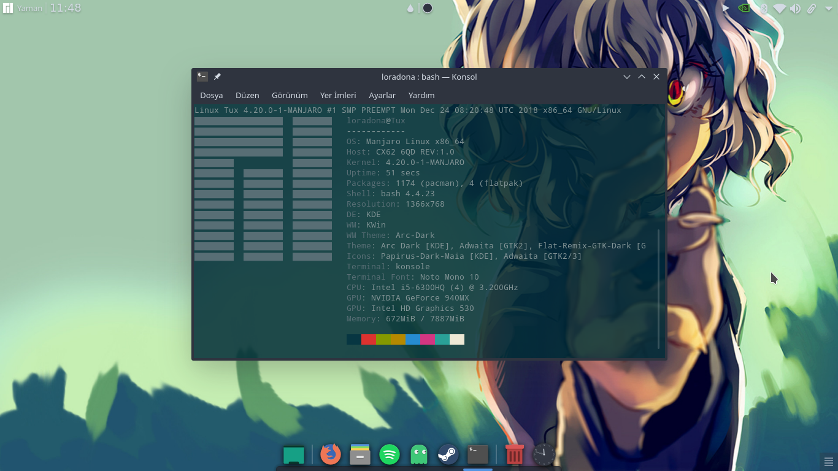Click the 'WM: KWin' line
The image size is (838, 471).
(x=366, y=225)
